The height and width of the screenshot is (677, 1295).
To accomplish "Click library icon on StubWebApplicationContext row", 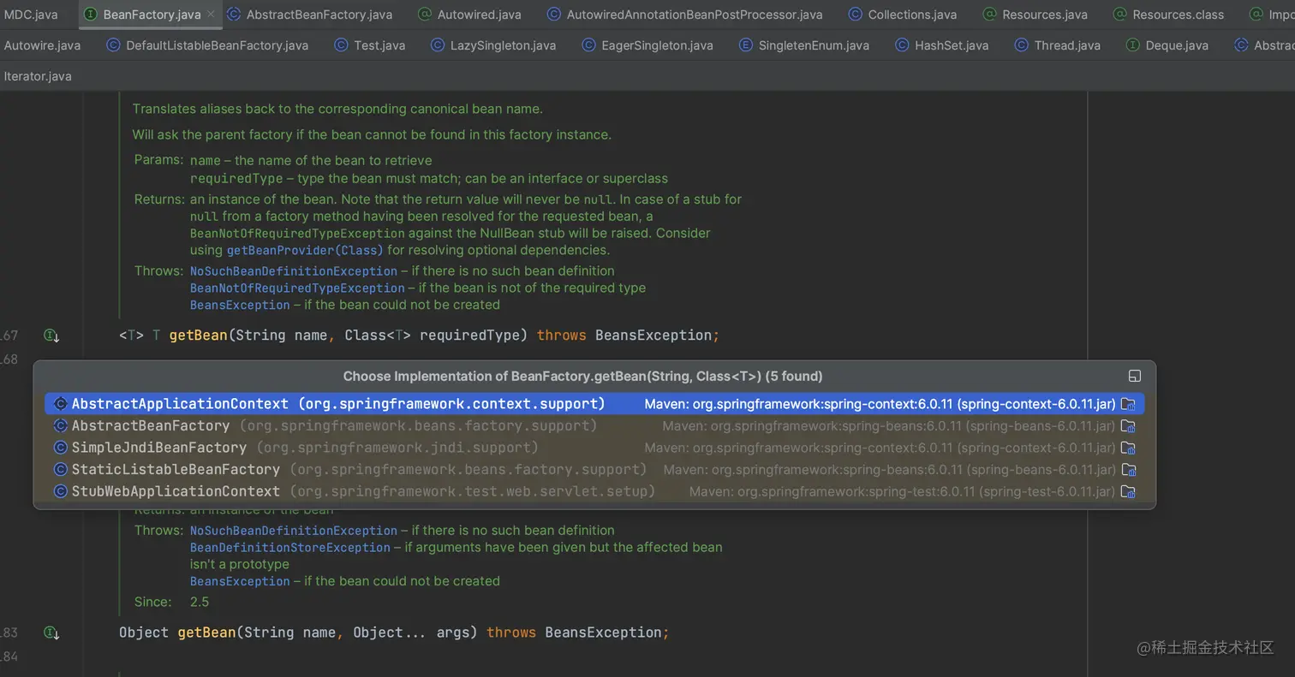I will (1129, 491).
